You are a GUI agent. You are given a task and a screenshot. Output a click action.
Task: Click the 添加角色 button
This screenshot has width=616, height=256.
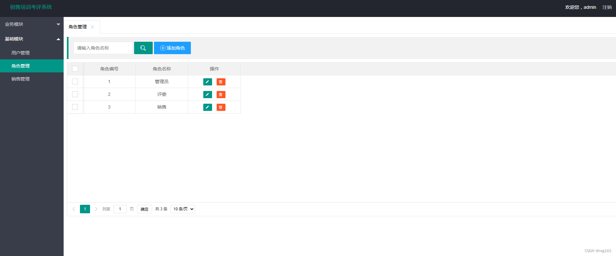[172, 48]
